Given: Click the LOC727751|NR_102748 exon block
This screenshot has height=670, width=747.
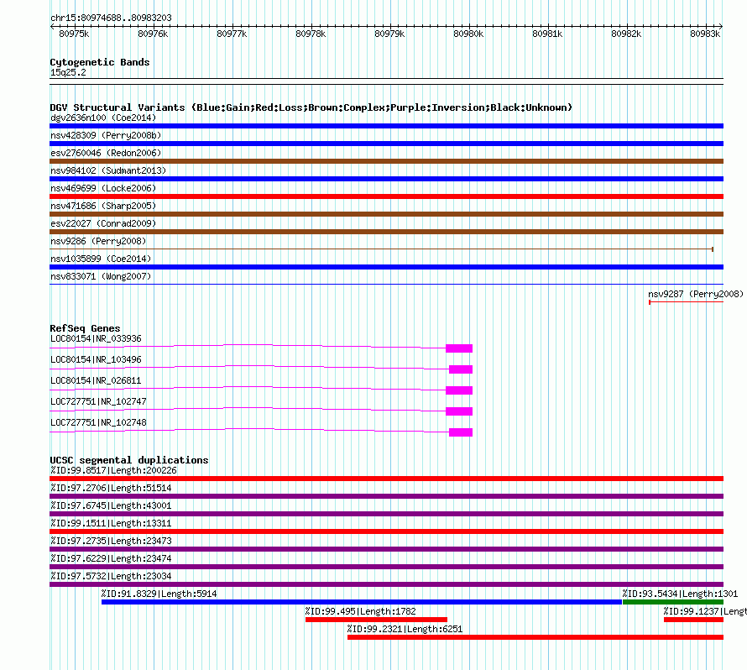Looking at the screenshot, I should (x=461, y=432).
